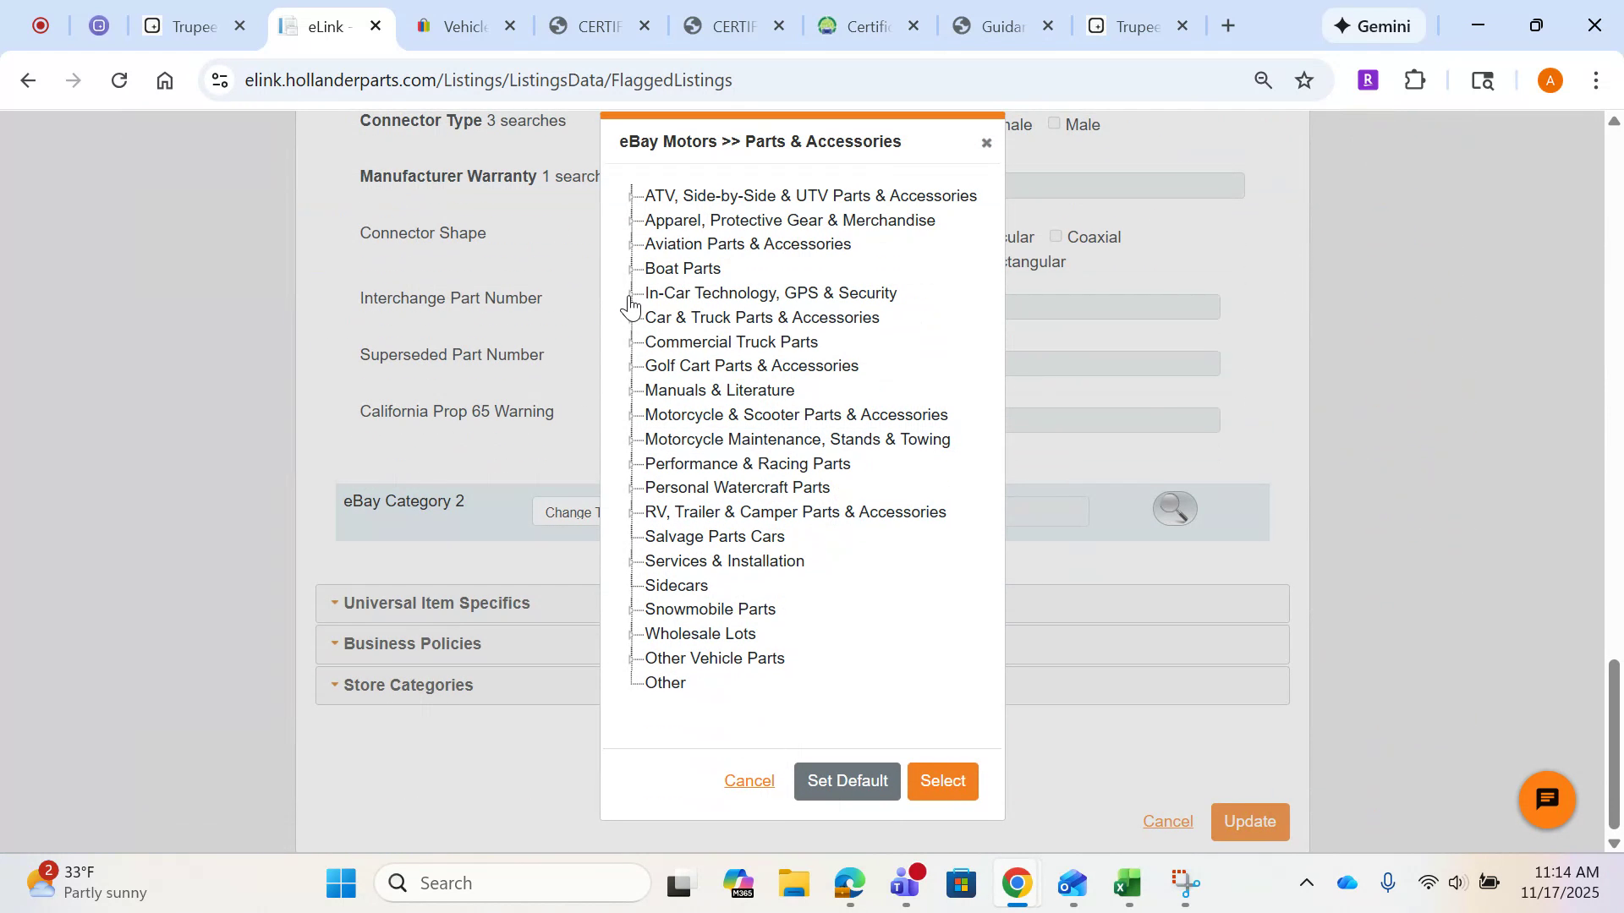The image size is (1624, 913).
Task: Open the browser extensions puzzle icon
Action: (x=1413, y=79)
